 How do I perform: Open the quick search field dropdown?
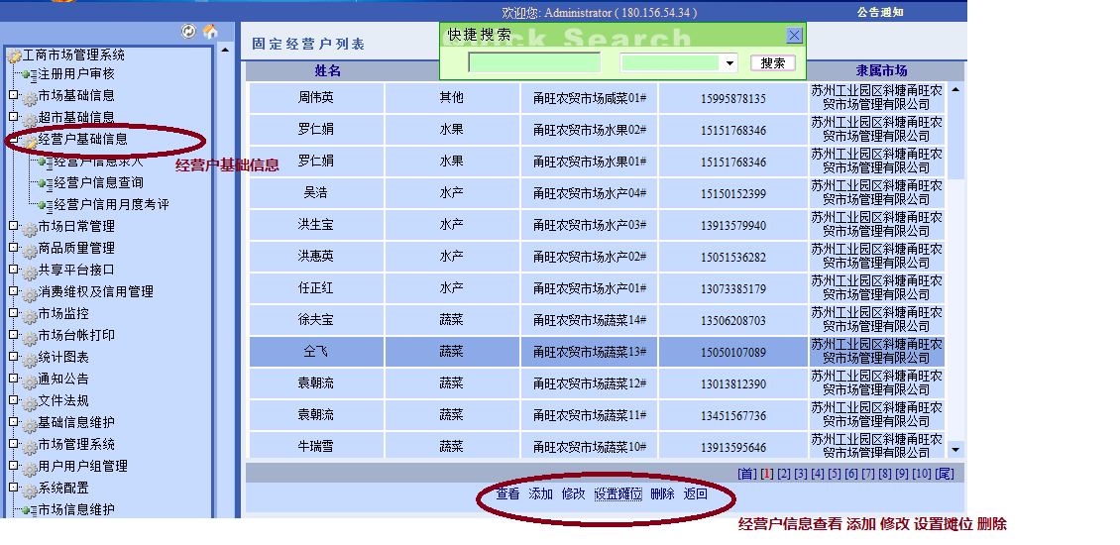coord(728,62)
